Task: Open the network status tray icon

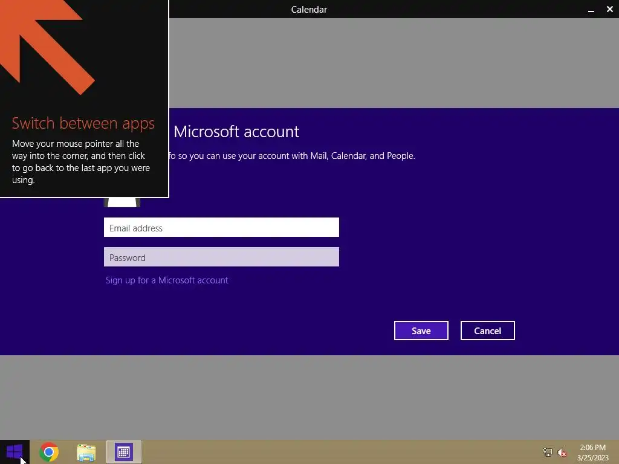Action: pyautogui.click(x=547, y=452)
